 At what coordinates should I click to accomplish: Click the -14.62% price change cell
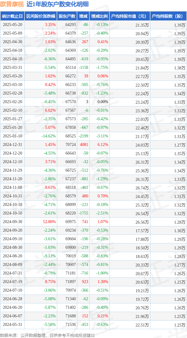49,136
